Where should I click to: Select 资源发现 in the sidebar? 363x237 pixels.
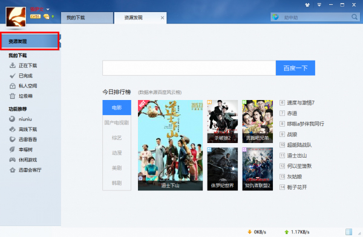(30, 41)
